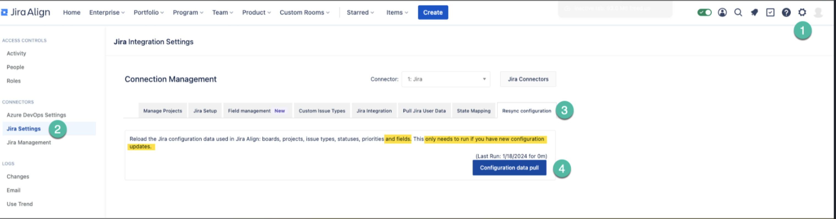Expand the Portfolio menu
Viewport: 836px width, 219px height.
pos(149,12)
